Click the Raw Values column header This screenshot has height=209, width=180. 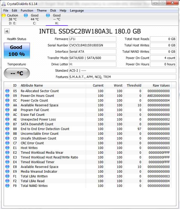tap(157, 86)
